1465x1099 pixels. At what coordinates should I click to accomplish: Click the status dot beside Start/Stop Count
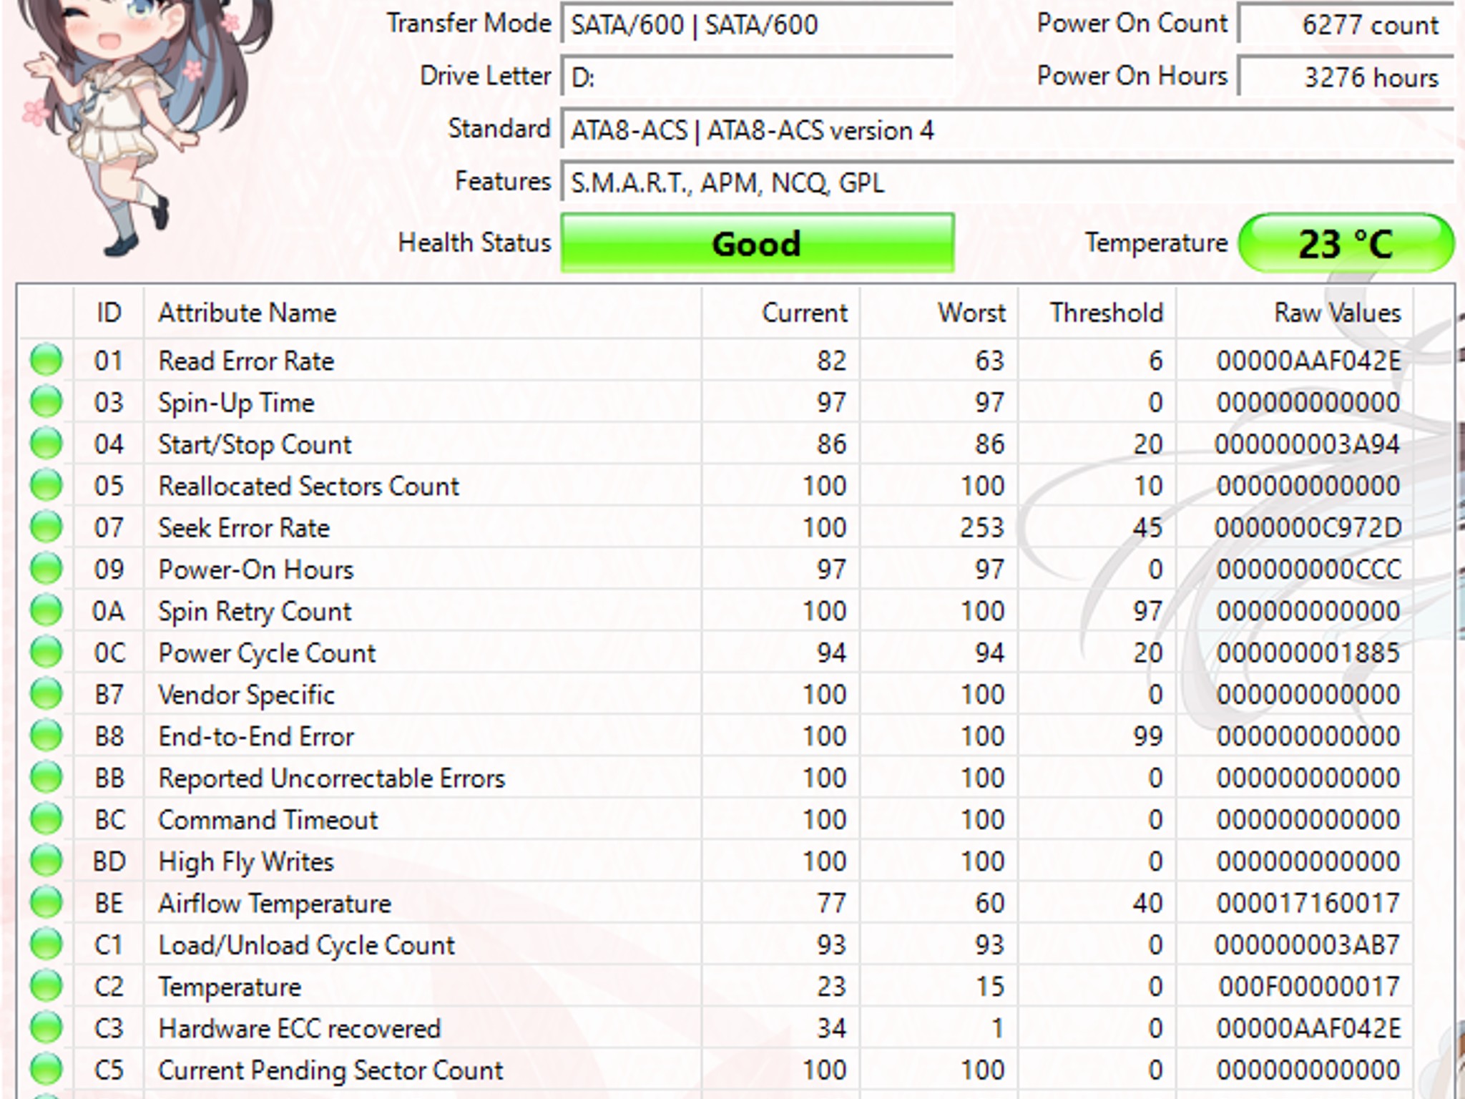coord(46,444)
